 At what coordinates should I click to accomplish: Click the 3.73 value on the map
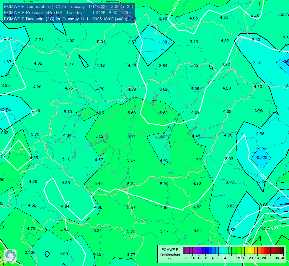click(230, 182)
